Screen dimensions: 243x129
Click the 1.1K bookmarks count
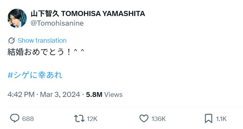(x=221, y=119)
